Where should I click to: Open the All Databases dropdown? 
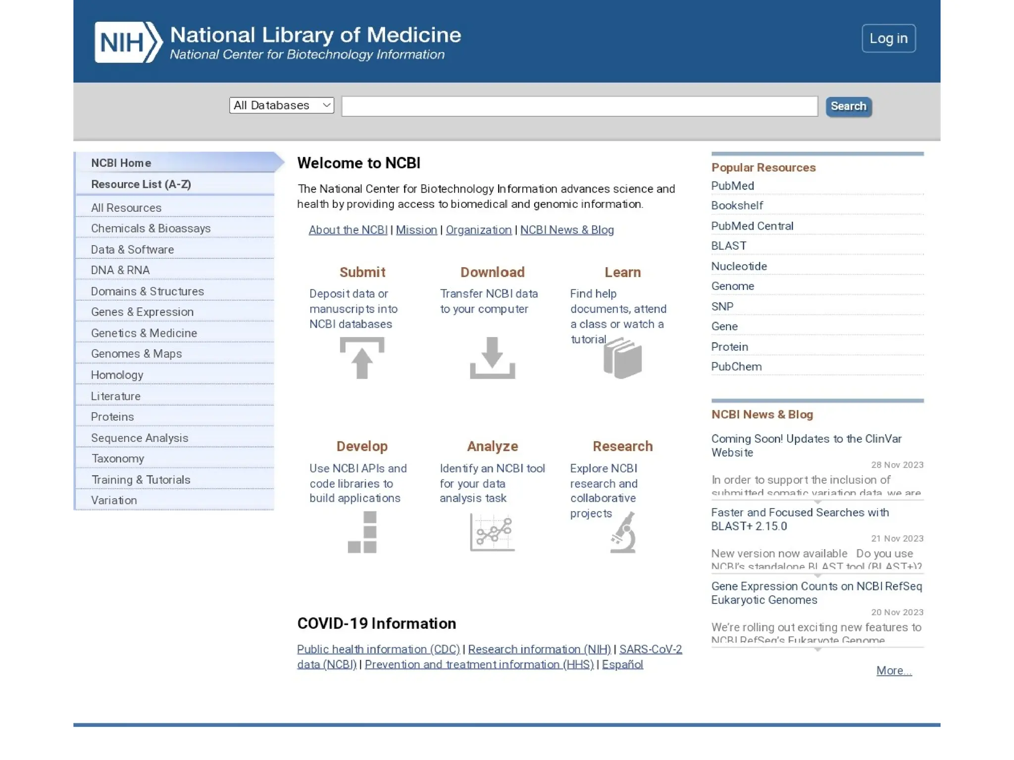point(281,105)
